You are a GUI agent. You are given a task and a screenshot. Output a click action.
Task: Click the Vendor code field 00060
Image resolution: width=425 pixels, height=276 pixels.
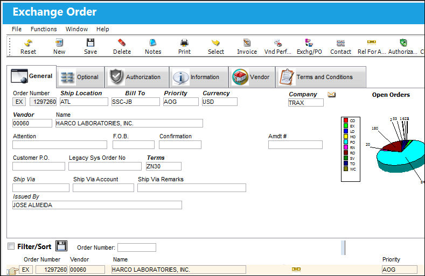click(x=32, y=123)
